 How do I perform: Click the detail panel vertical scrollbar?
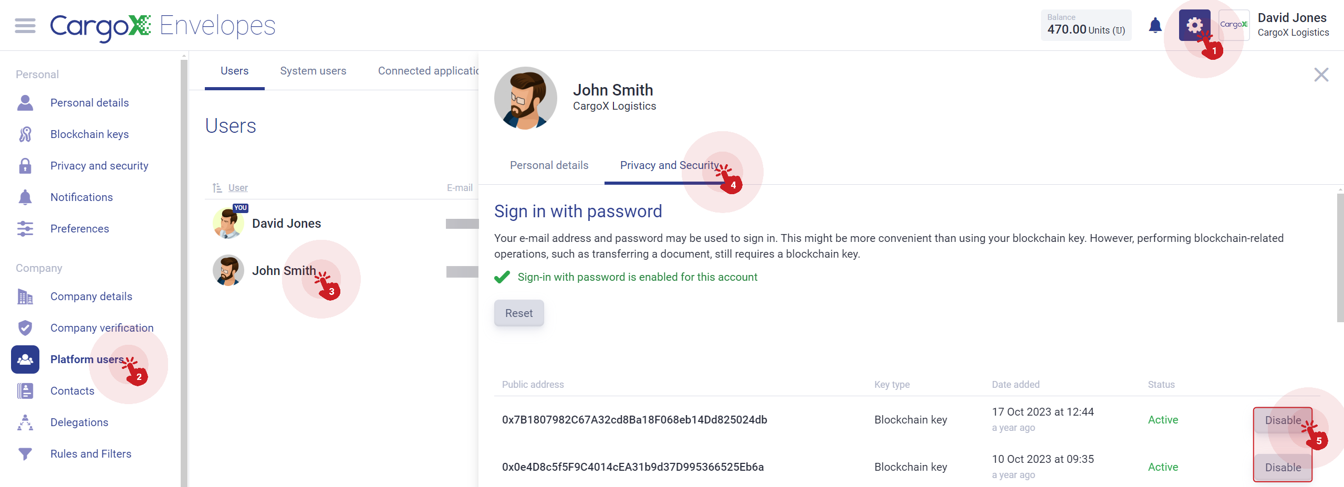point(1340,257)
